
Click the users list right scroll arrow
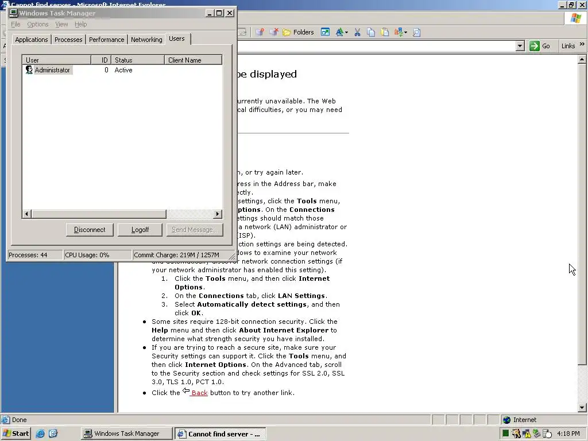pyautogui.click(x=218, y=214)
